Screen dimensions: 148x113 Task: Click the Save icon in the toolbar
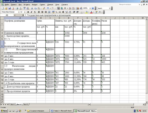click(9, 8)
